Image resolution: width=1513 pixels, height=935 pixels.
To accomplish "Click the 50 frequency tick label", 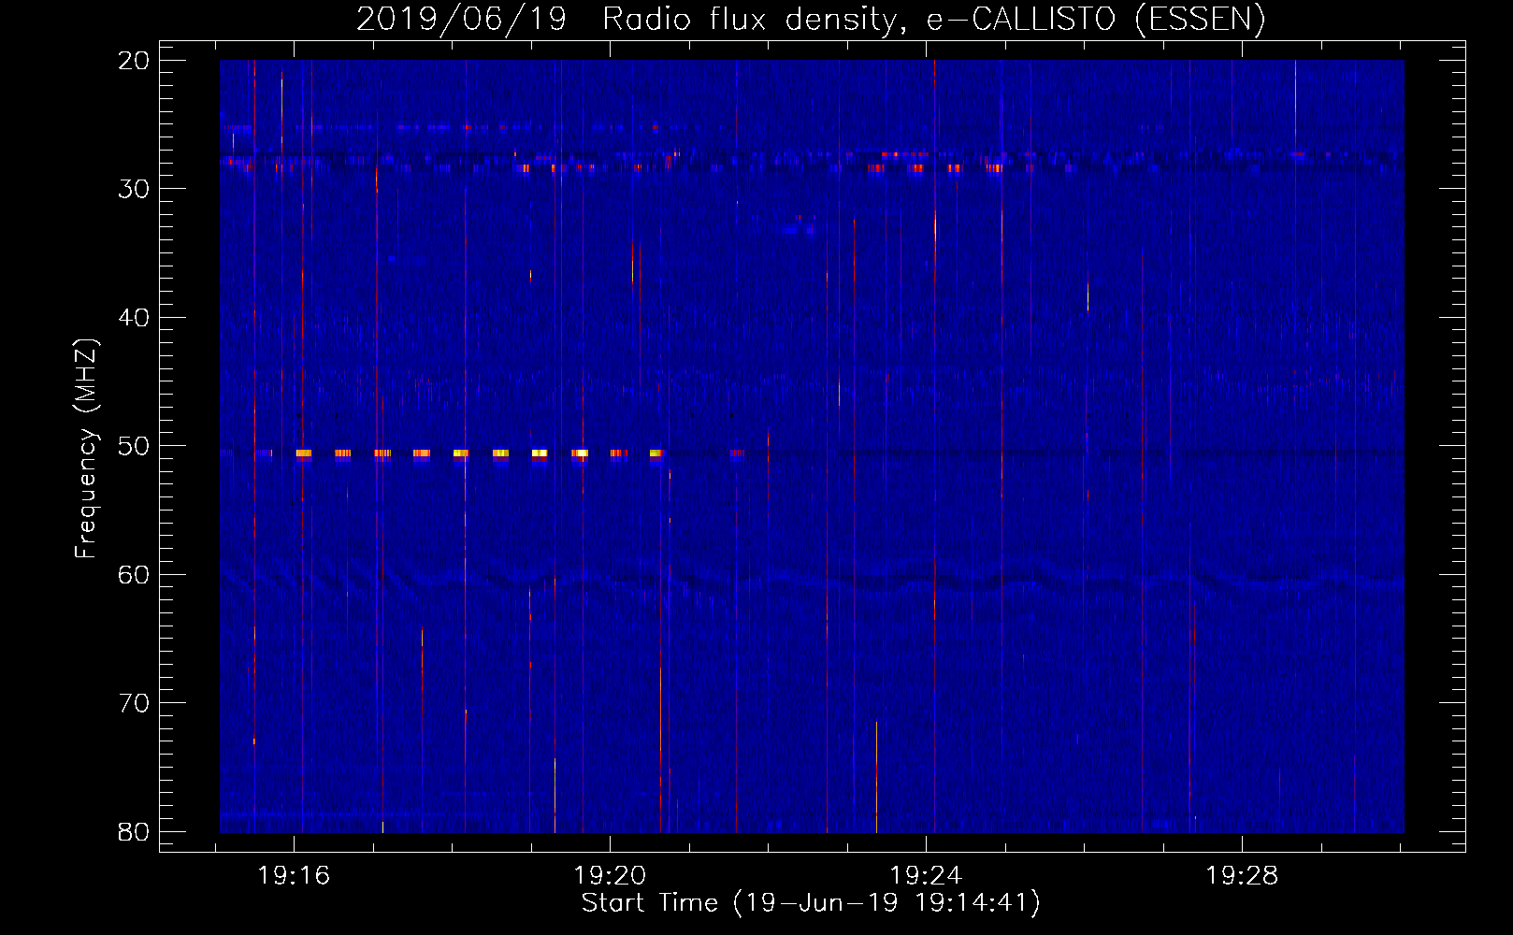I will (134, 446).
